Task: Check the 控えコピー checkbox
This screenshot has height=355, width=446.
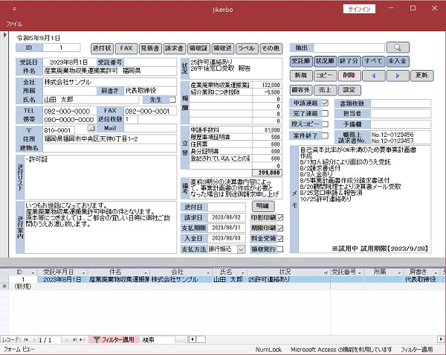Action: point(325,124)
